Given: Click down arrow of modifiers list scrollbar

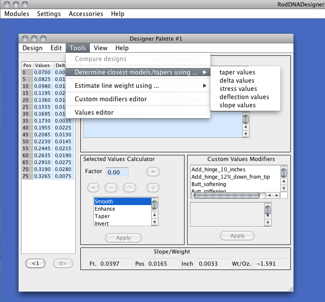Looking at the screenshot, I should click(284, 189).
